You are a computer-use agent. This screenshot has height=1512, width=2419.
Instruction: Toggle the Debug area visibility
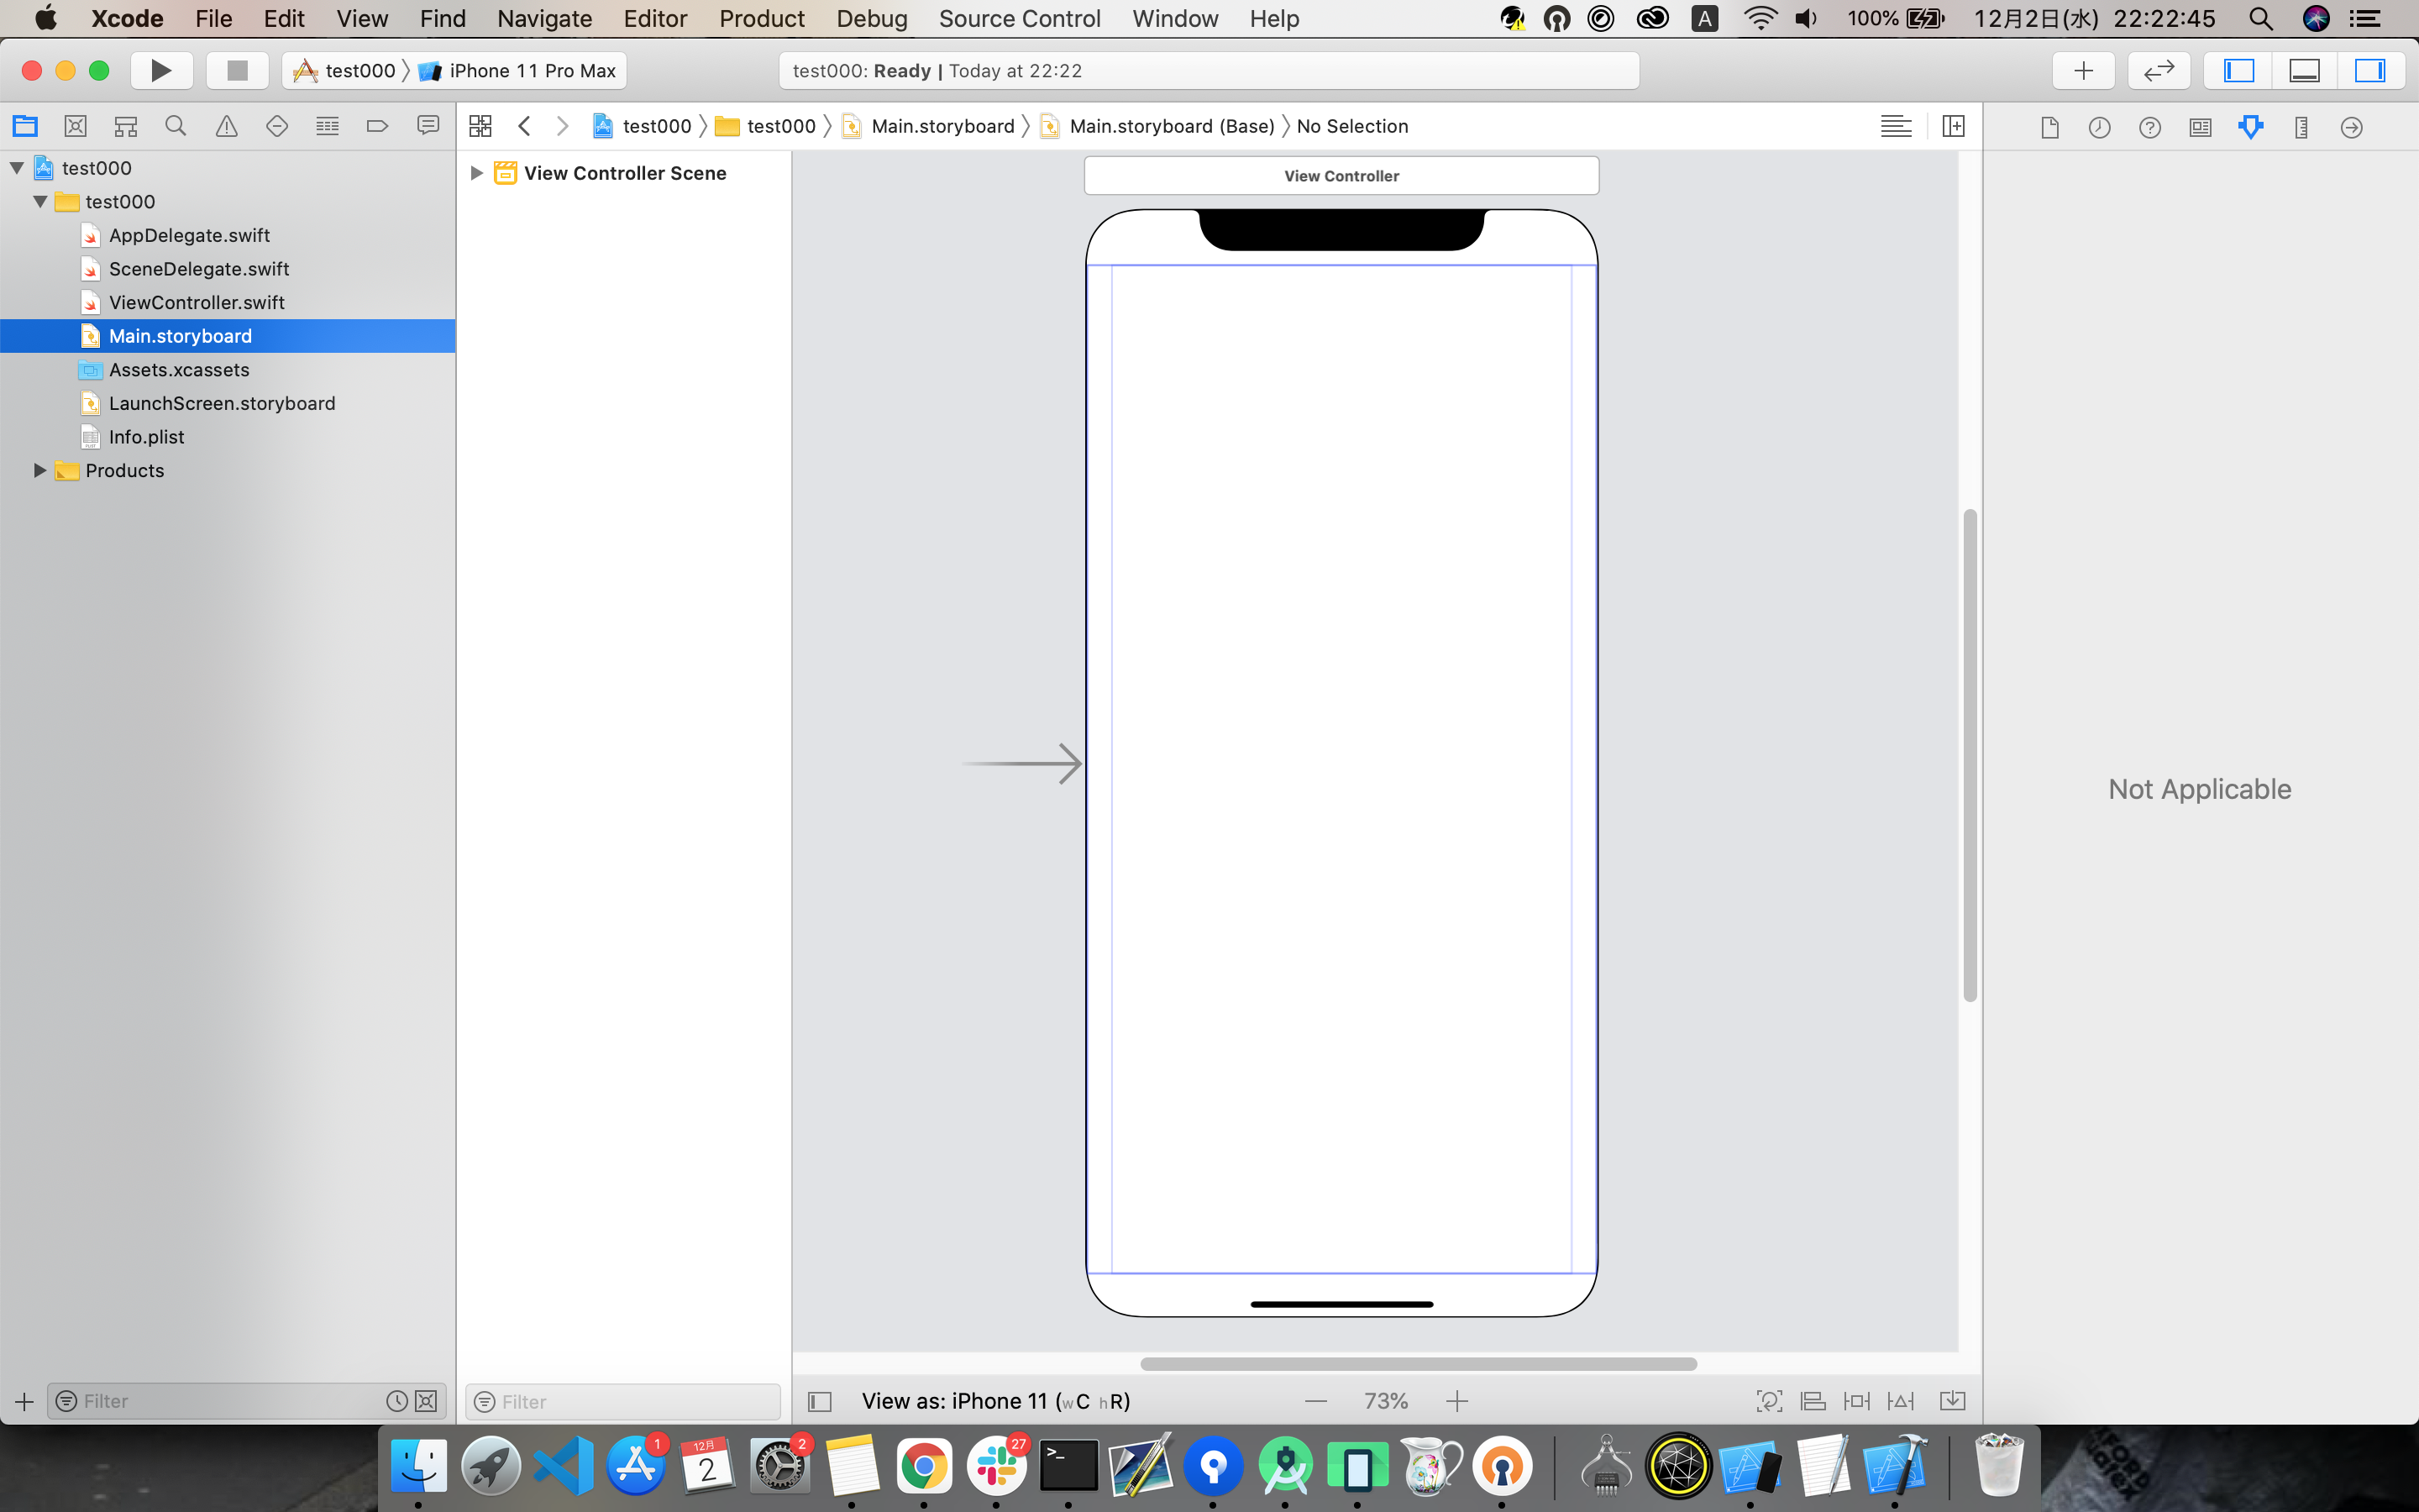coord(2304,70)
